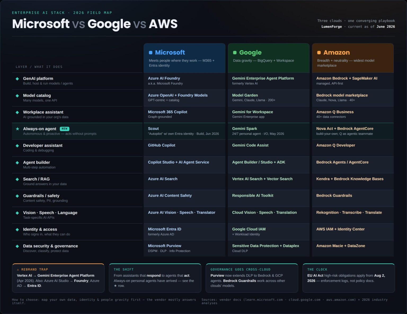Click the NEW badge on Always-on agent
Viewport: 407px width, 314px height.
[64, 129]
